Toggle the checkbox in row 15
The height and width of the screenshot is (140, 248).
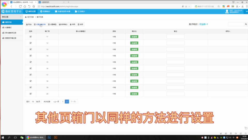tap(30, 62)
